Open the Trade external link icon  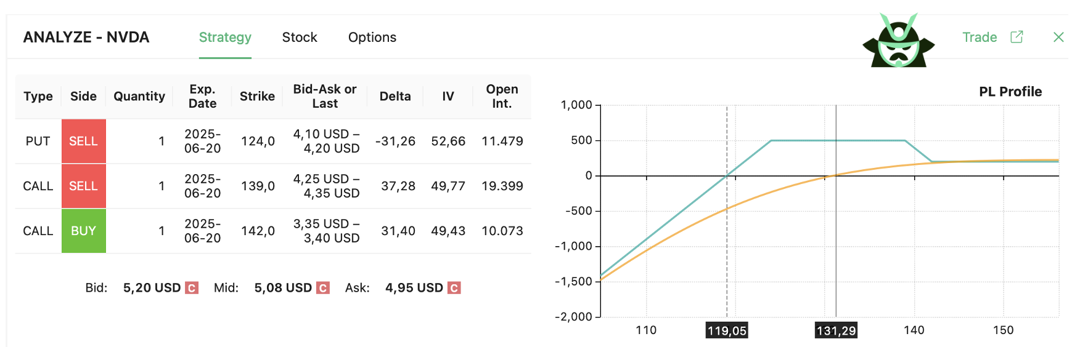pos(1017,37)
